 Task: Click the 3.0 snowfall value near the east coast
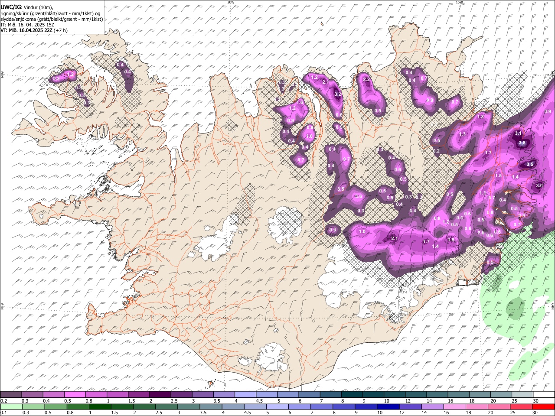pos(539,185)
